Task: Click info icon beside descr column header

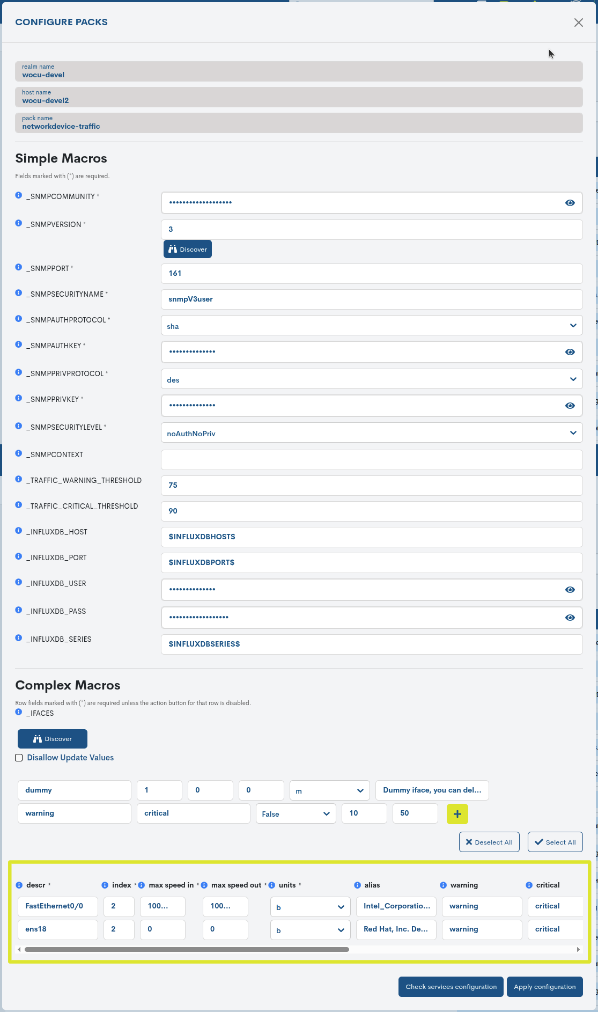Action: pyautogui.click(x=19, y=885)
